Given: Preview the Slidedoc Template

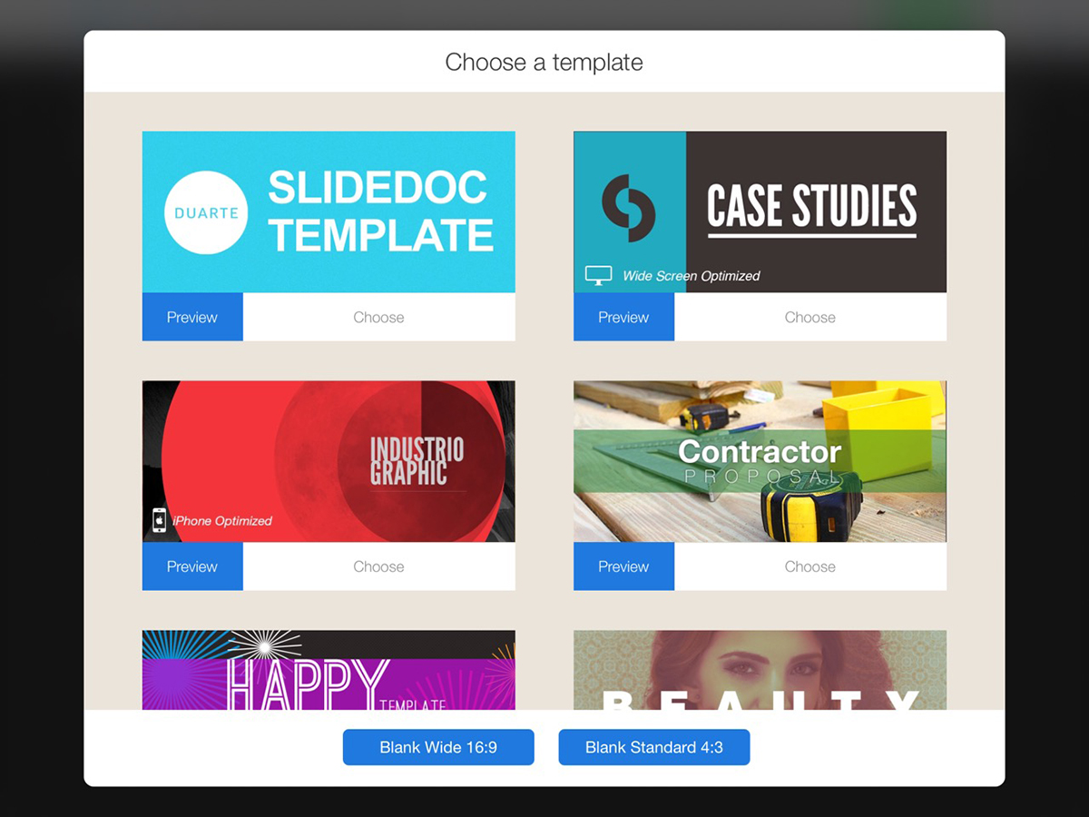Looking at the screenshot, I should (192, 318).
